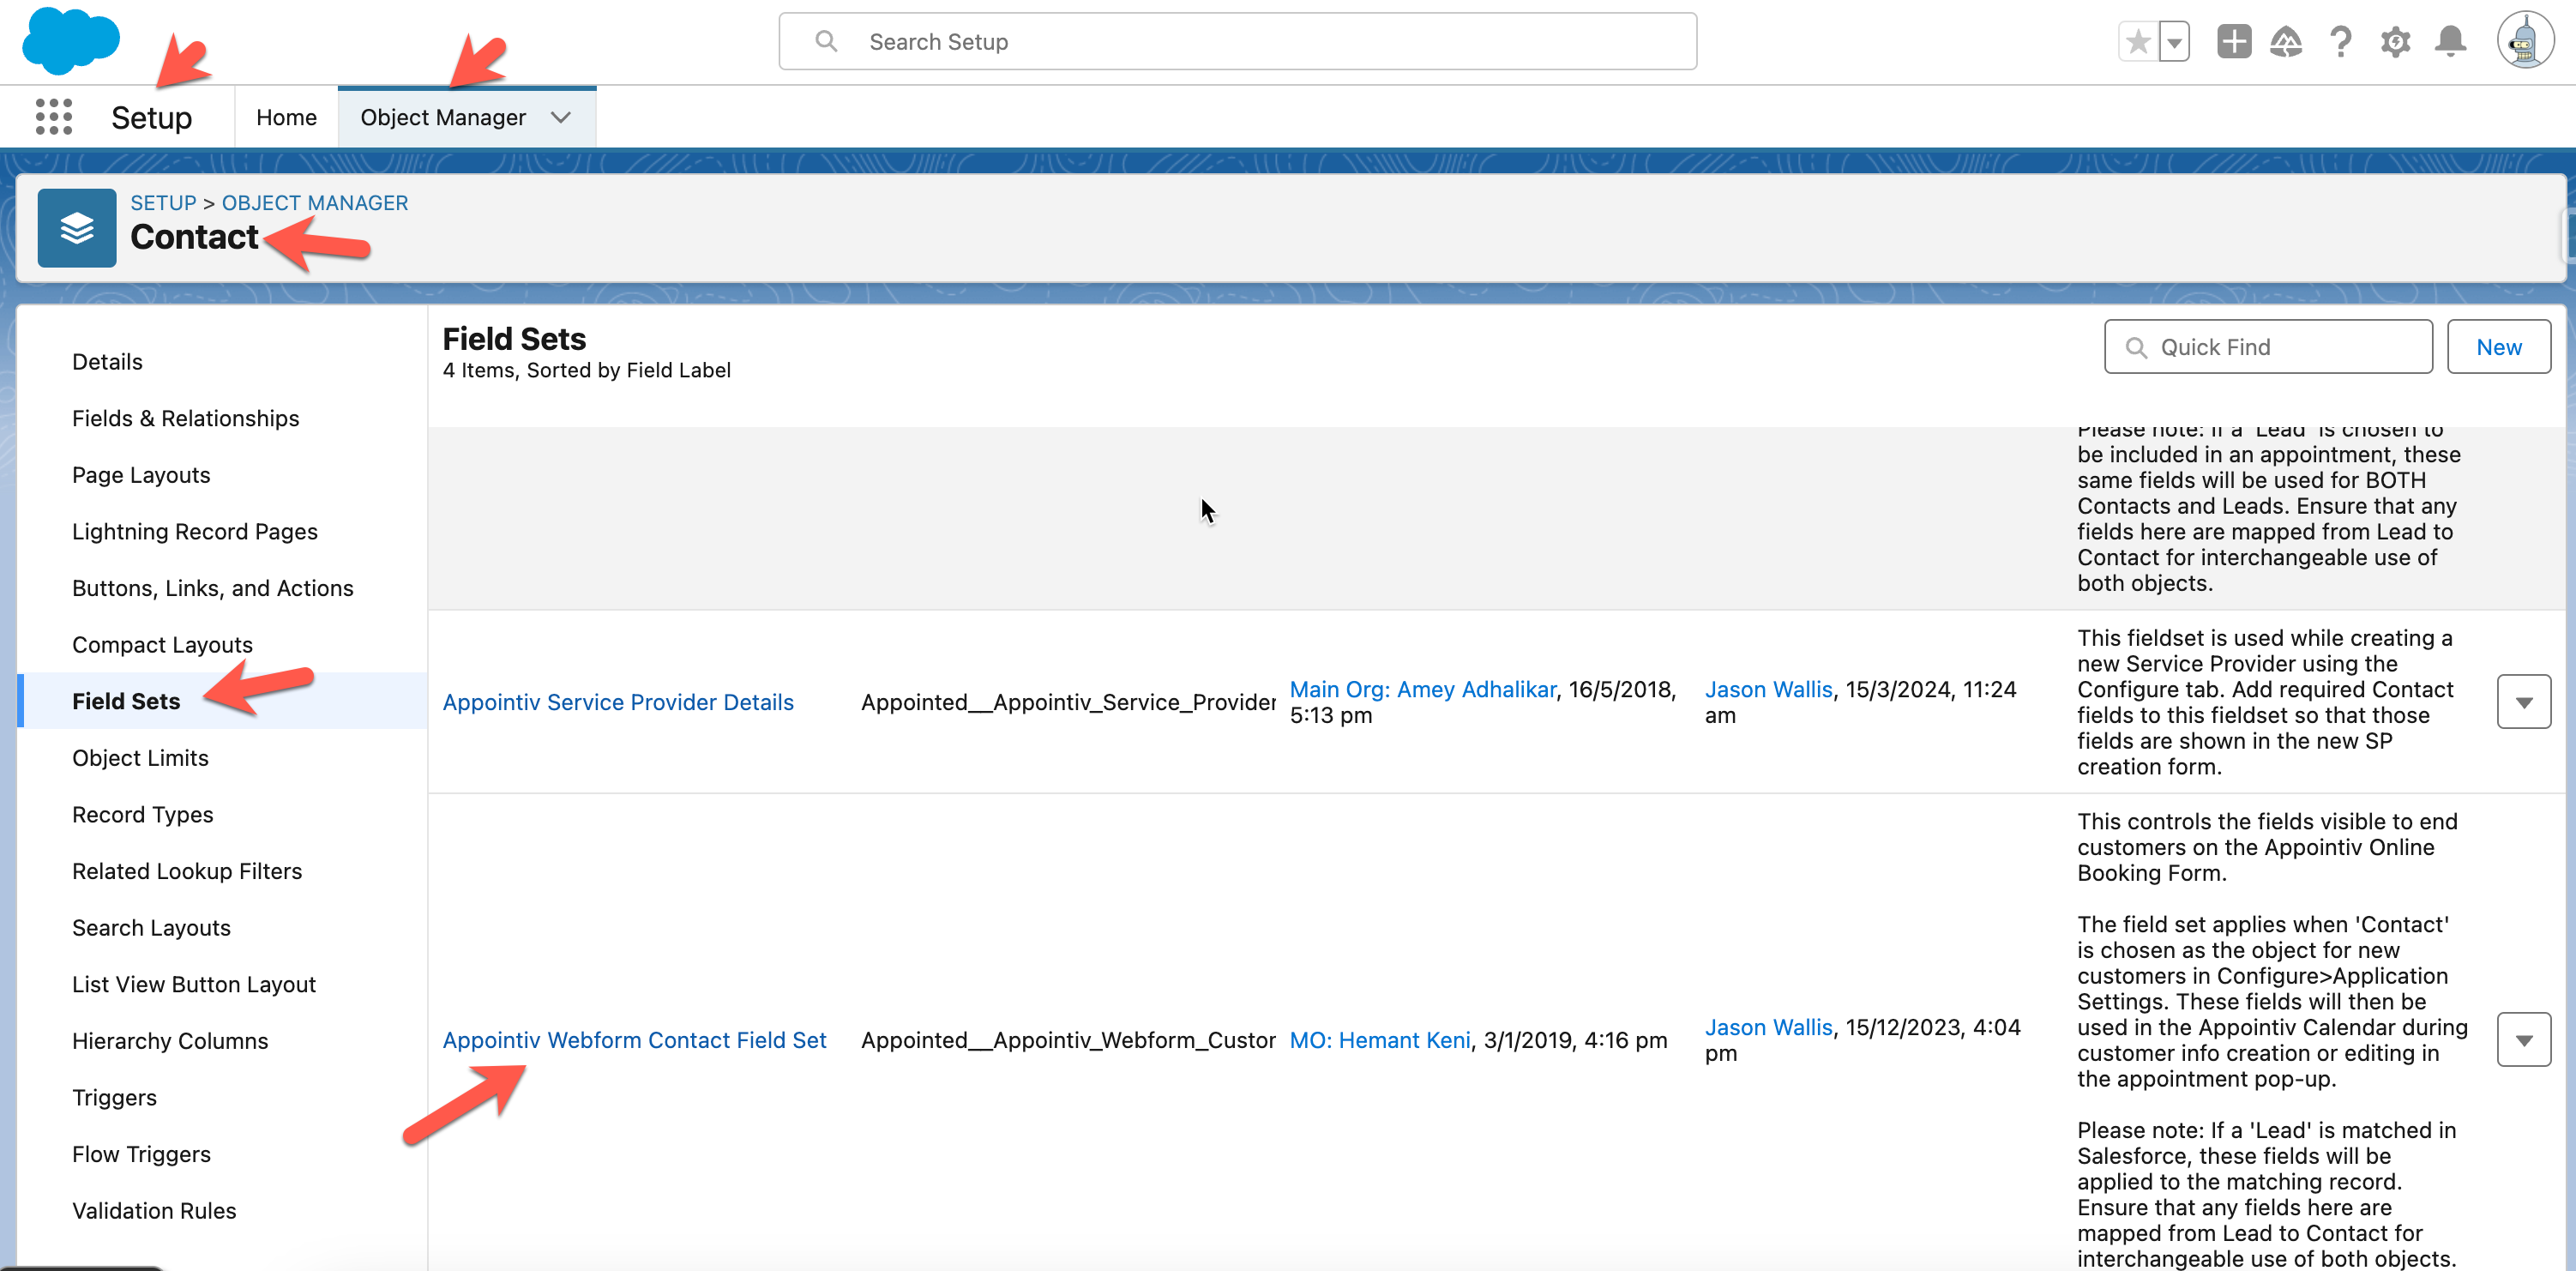Image resolution: width=2576 pixels, height=1271 pixels.
Task: Click the Appointed__Appointiv_Webform_Custor API name
Action: (x=1068, y=1040)
